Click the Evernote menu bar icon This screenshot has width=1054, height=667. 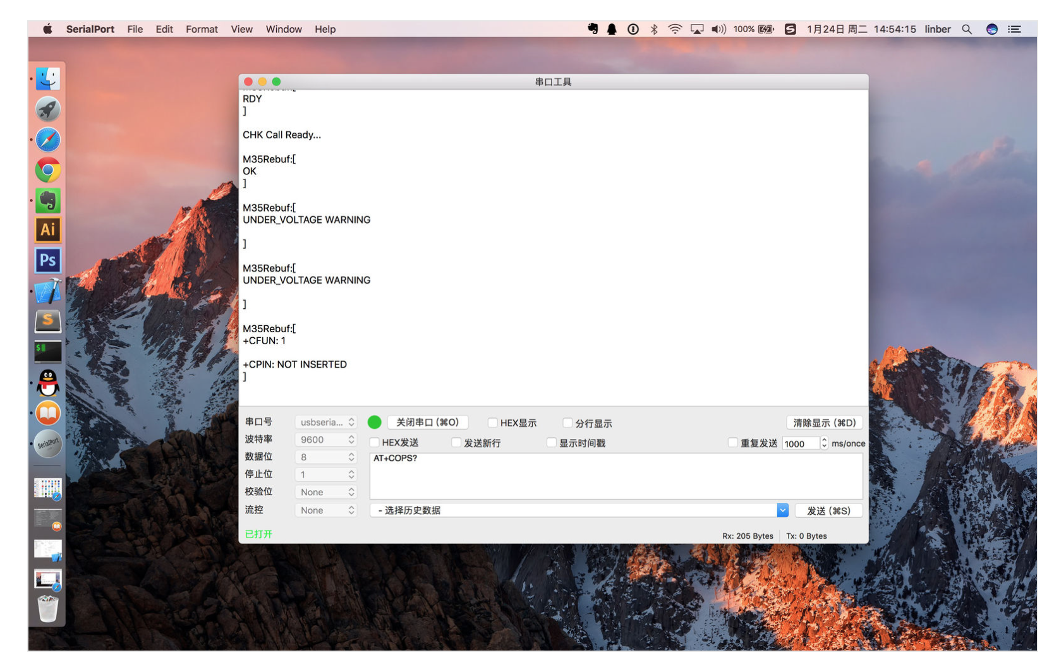(593, 29)
